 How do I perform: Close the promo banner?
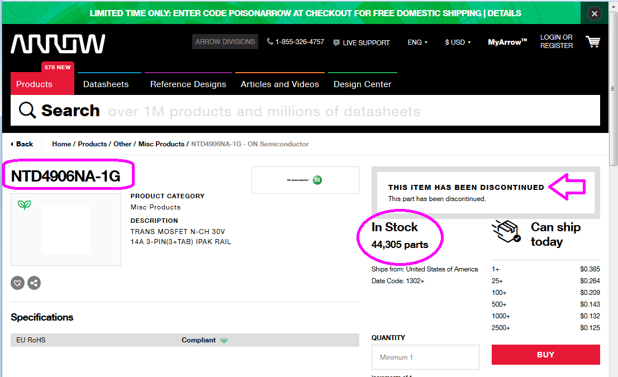click(x=595, y=14)
